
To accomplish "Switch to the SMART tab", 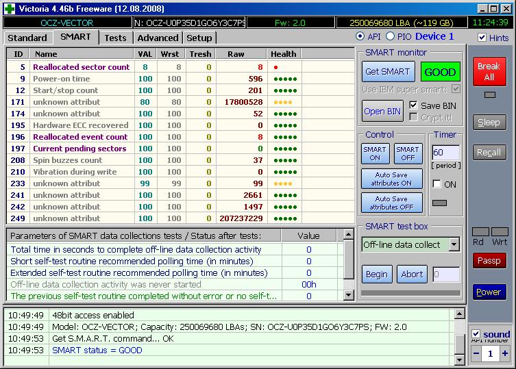I will pos(75,37).
